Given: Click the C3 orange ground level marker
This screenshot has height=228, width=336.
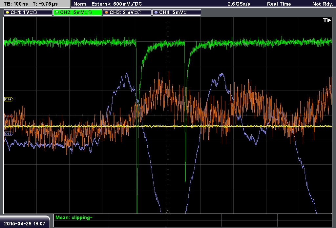Looking at the screenshot, I should (9, 116).
